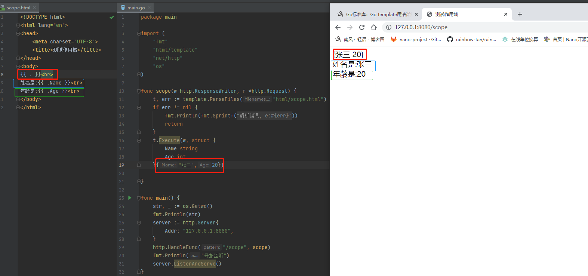The width and height of the screenshot is (588, 276).
Task: Collapse the import block fold marker
Action: (x=139, y=34)
